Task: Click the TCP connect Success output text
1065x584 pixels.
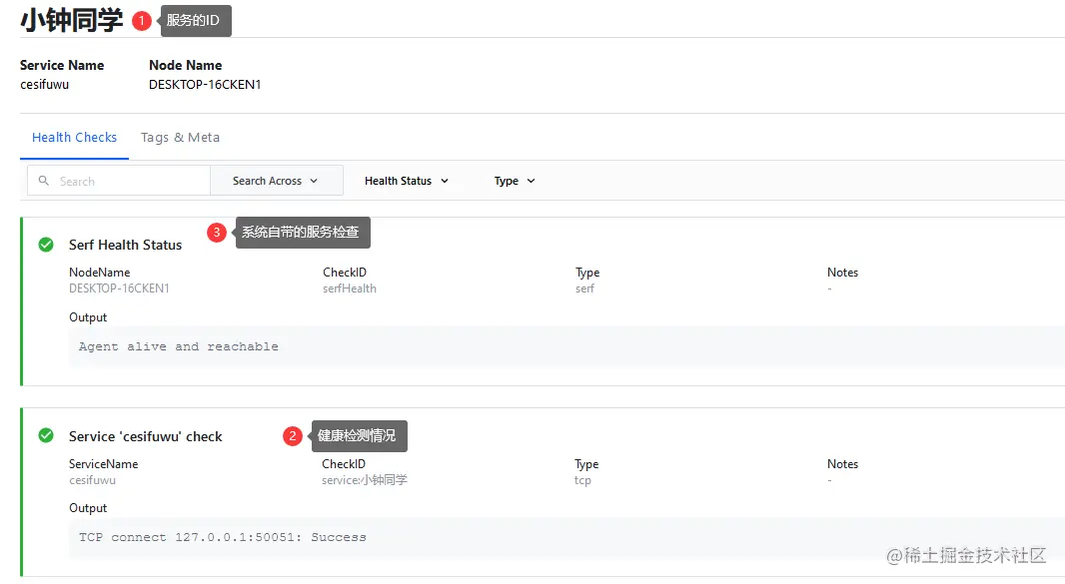Action: [x=223, y=537]
